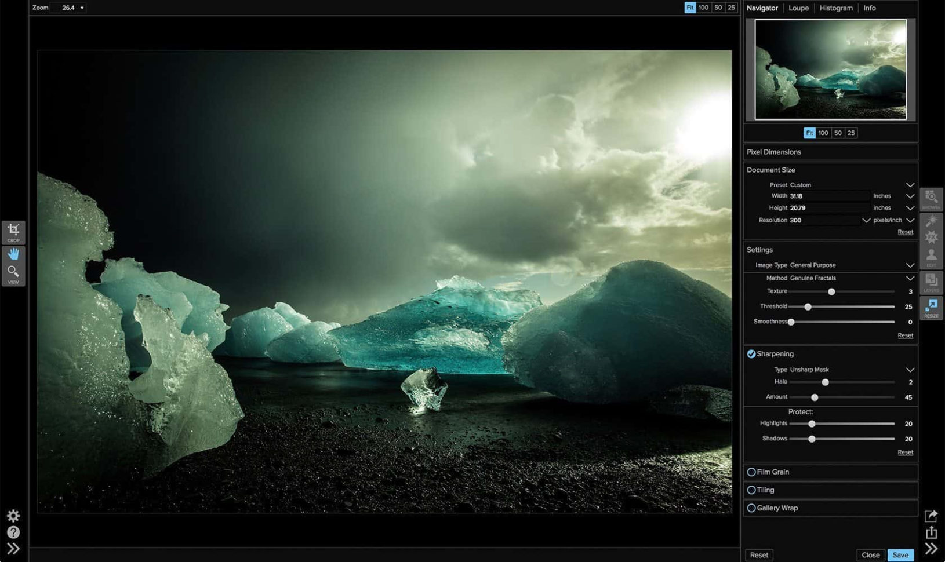The width and height of the screenshot is (945, 562).
Task: Click the share upload icon
Action: [x=931, y=532]
